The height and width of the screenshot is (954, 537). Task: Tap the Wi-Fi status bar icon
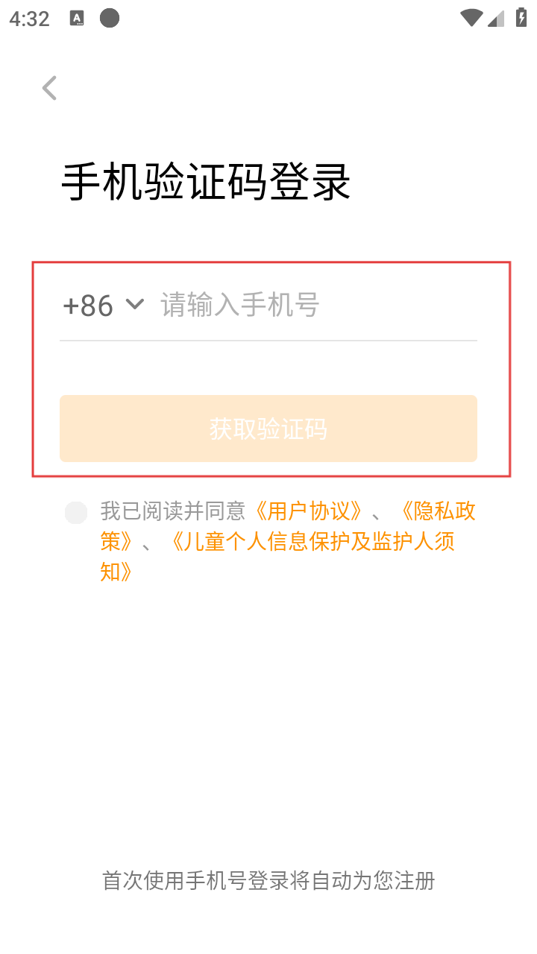(471, 19)
